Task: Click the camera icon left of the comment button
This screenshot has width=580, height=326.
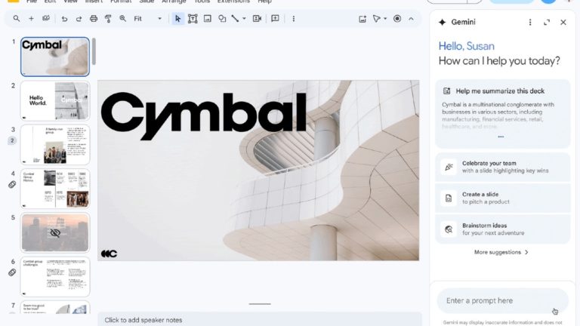Action: pyautogui.click(x=257, y=18)
